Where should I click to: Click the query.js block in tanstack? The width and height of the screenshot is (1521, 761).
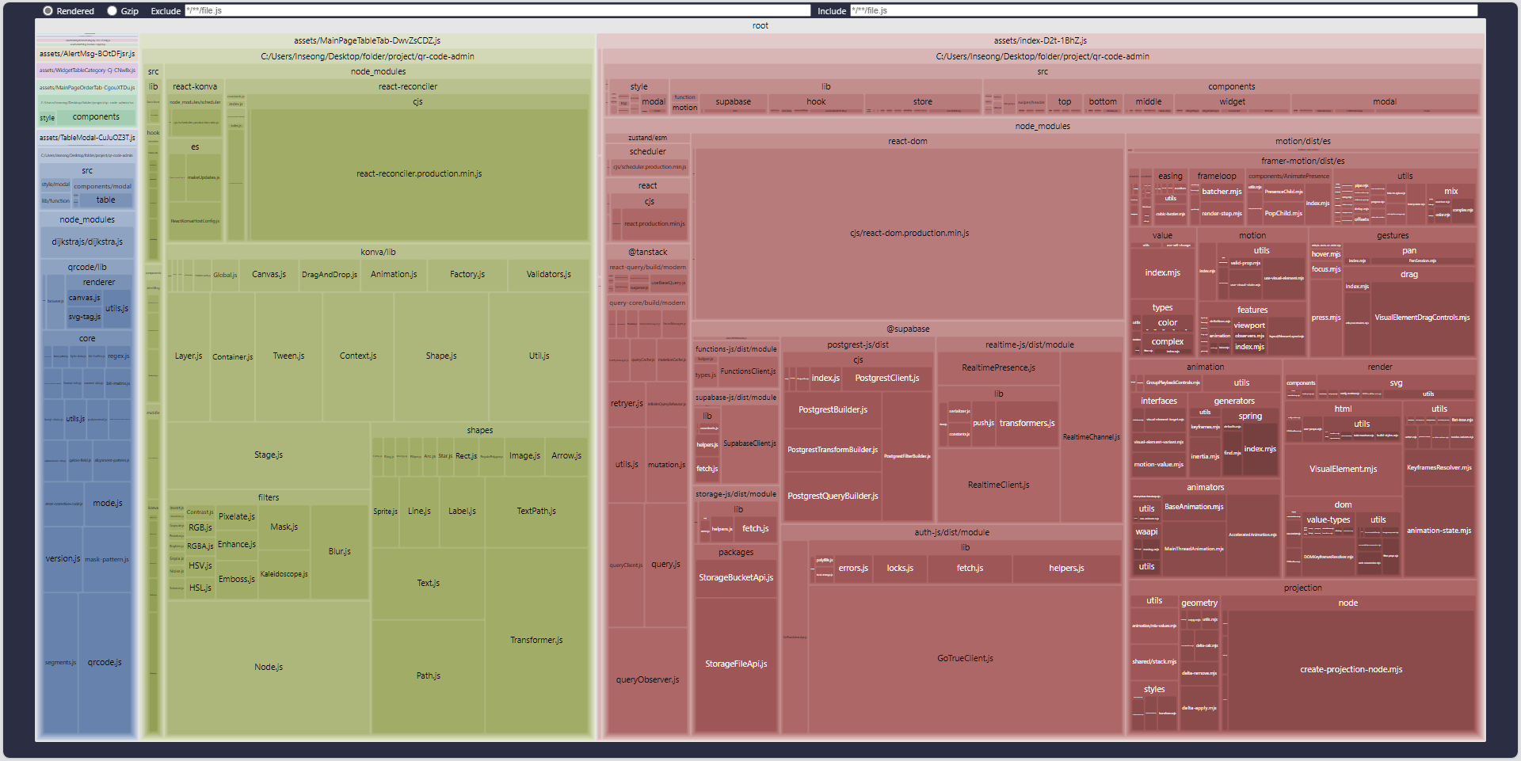665,565
